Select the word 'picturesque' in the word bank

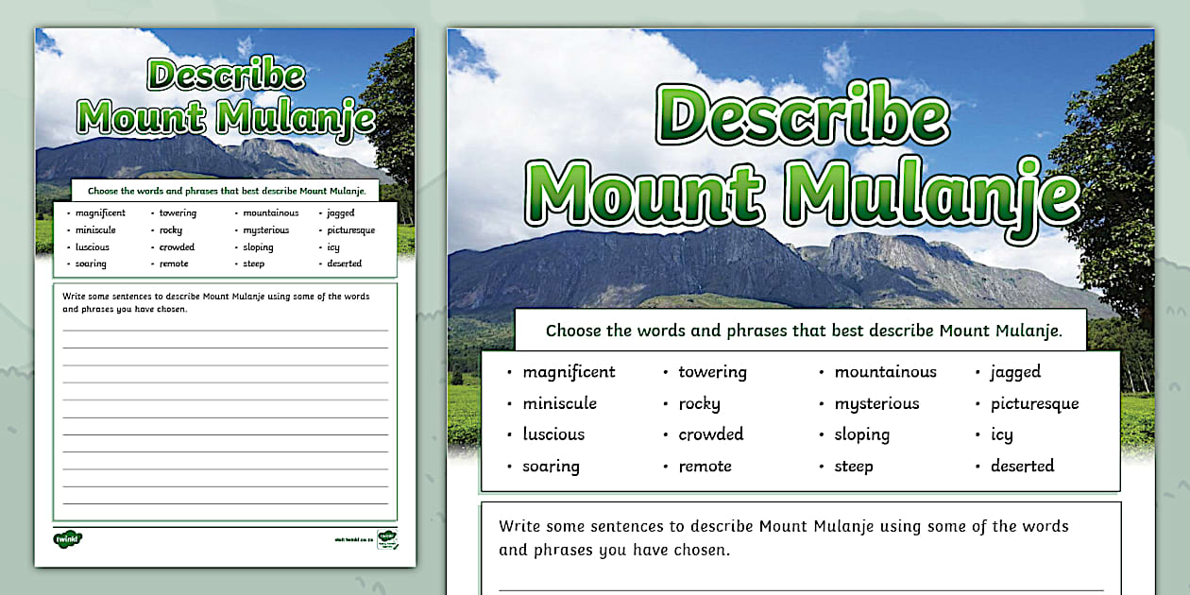1035,402
